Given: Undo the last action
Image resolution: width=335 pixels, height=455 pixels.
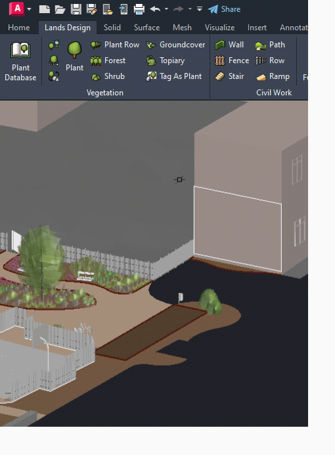Looking at the screenshot, I should point(155,9).
